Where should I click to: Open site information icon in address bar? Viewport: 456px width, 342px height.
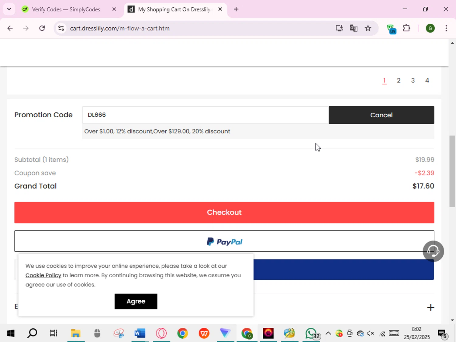click(x=61, y=28)
